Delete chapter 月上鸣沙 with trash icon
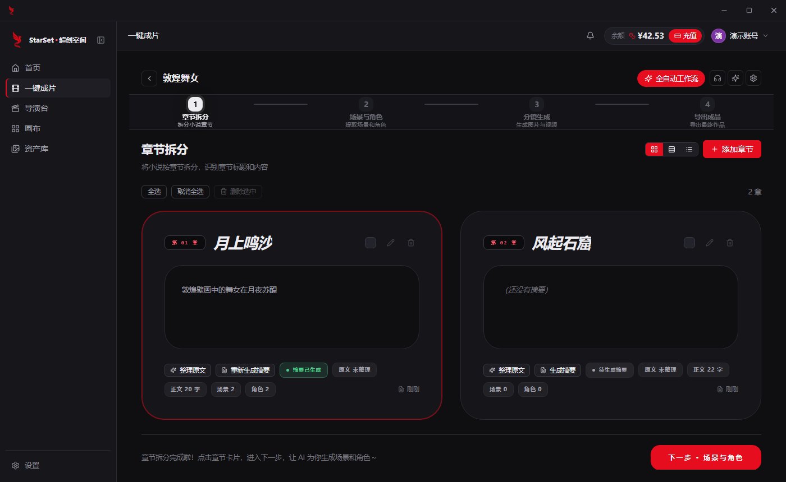 [x=411, y=243]
